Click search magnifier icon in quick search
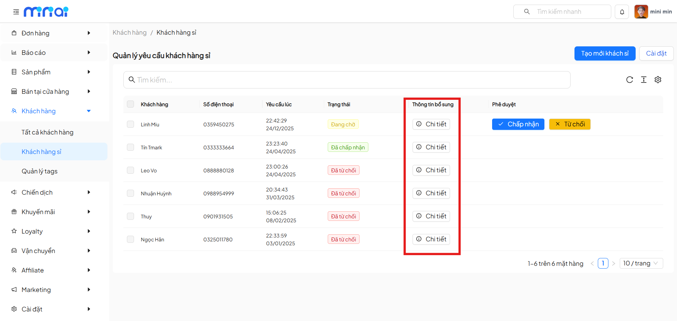This screenshot has height=321, width=677. click(x=527, y=12)
